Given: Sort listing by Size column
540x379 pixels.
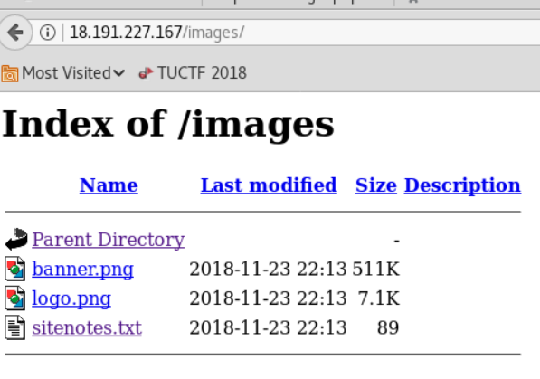Looking at the screenshot, I should 376,185.
